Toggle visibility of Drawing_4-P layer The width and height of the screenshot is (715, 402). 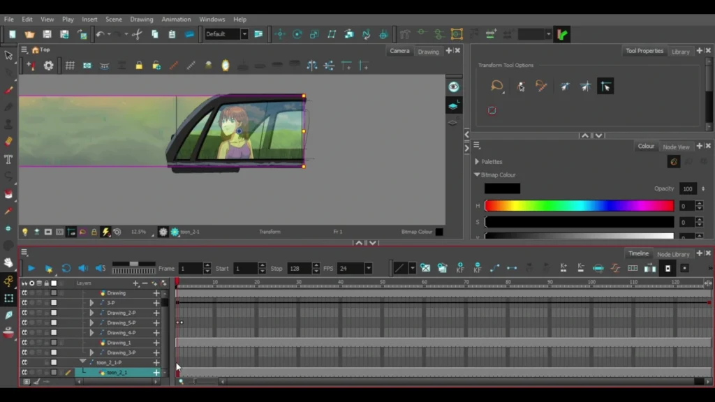click(24, 333)
